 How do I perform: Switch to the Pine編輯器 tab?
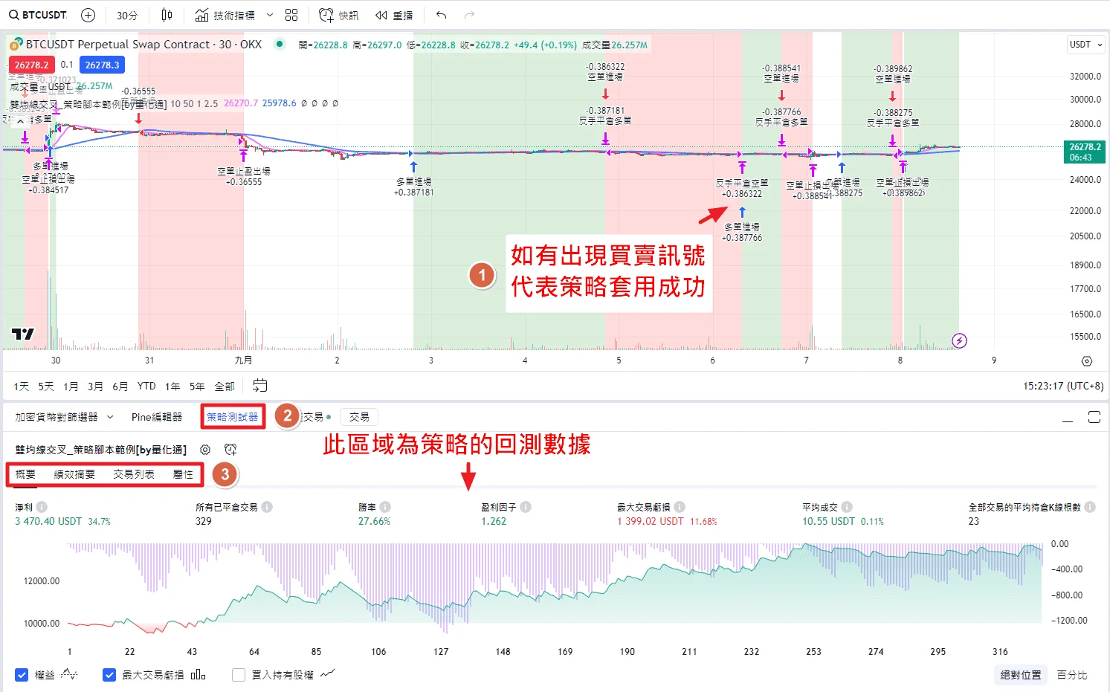point(157,417)
